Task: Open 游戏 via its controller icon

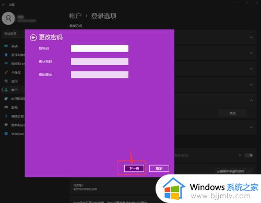Action: point(6,107)
